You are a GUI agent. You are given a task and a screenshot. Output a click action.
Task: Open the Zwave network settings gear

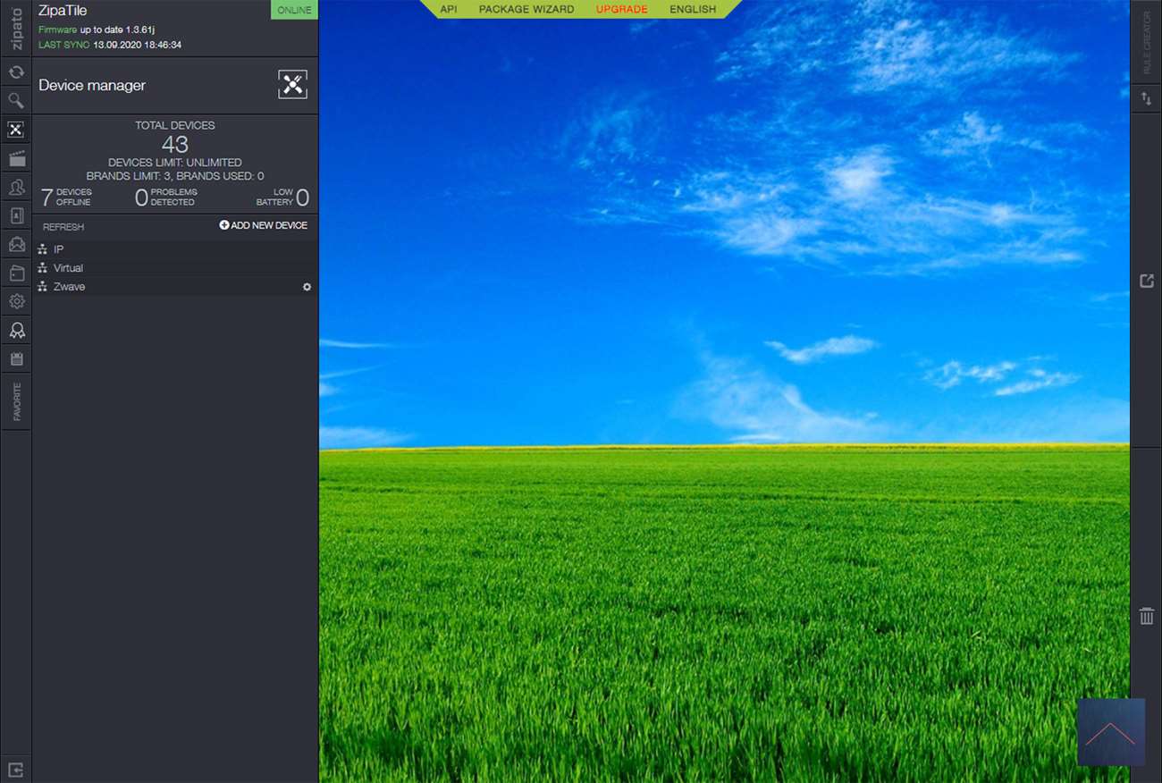click(307, 287)
